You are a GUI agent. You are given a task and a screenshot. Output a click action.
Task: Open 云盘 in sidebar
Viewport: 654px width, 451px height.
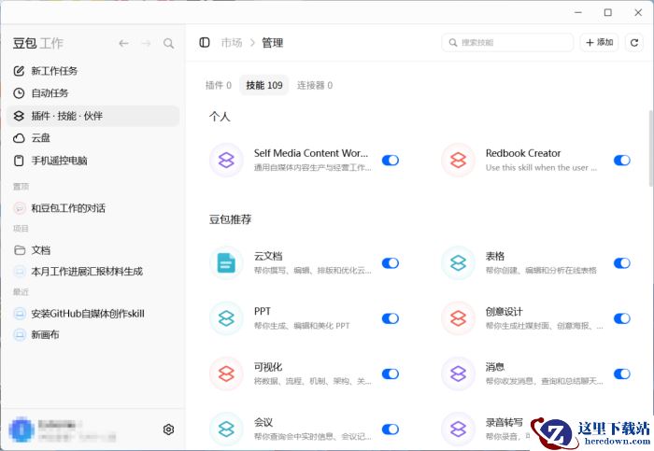[93, 138]
